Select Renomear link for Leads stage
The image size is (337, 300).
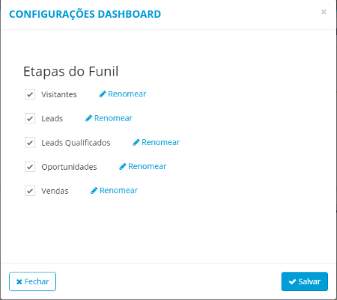pos(113,118)
